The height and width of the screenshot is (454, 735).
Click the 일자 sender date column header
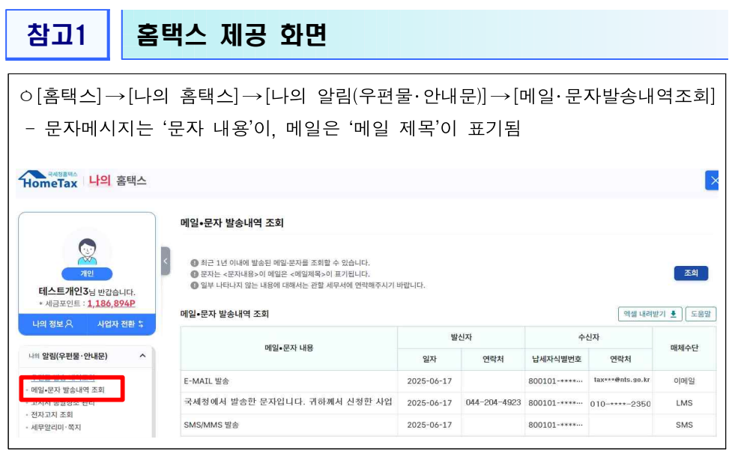click(x=429, y=360)
